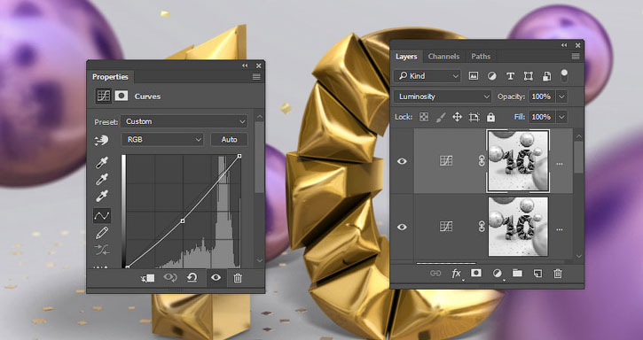643x340 pixels.
Task: Click the lower layer's mask link icon
Action: coord(482,227)
